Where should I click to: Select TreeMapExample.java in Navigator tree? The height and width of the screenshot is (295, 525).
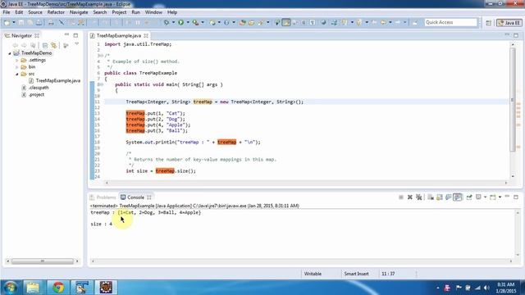coord(57,80)
